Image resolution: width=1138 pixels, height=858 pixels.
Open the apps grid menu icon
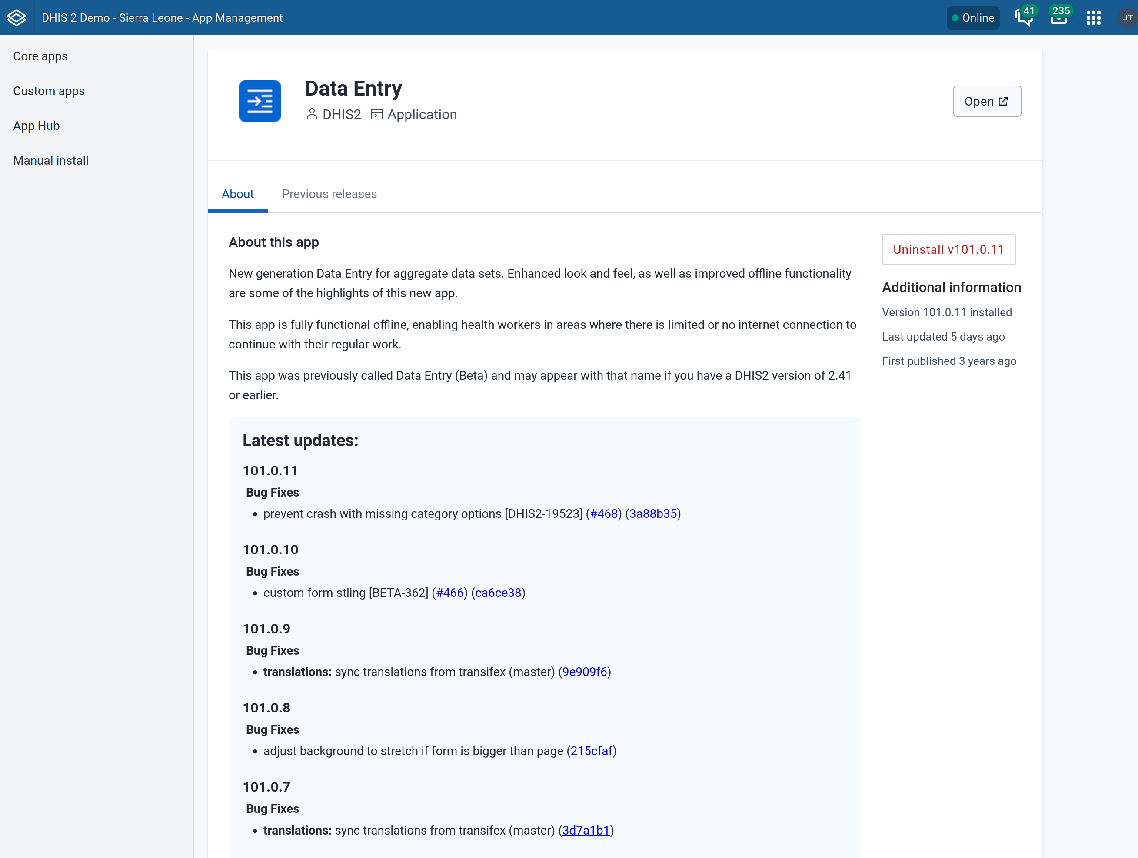(x=1093, y=18)
